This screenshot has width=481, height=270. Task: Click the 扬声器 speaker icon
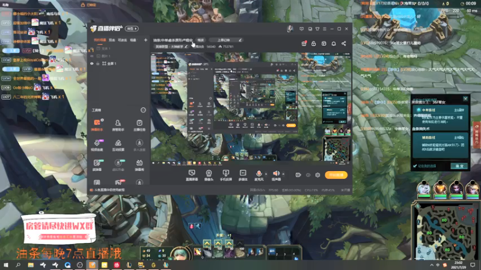(276, 173)
